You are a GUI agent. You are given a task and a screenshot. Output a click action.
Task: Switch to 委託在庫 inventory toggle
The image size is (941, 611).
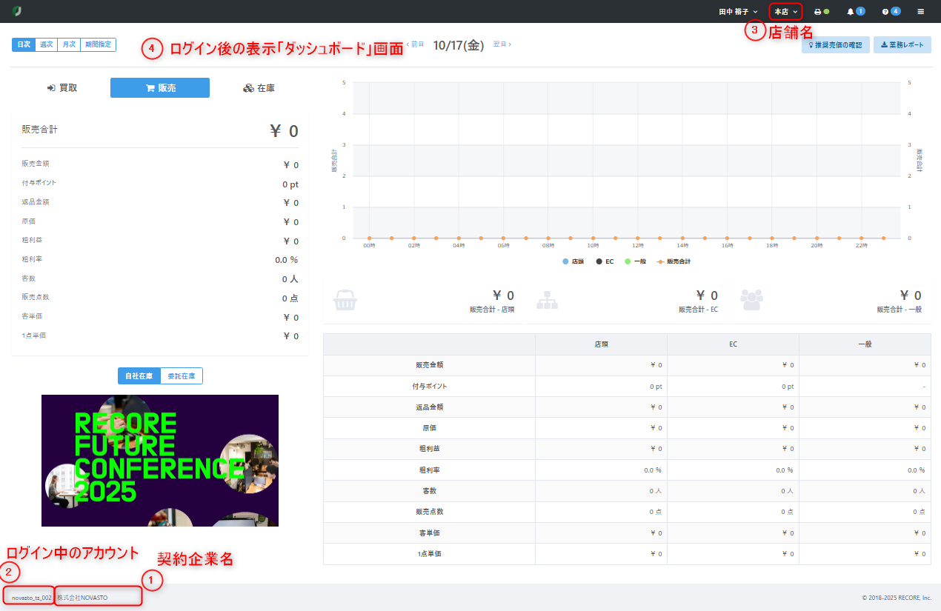[x=182, y=376]
